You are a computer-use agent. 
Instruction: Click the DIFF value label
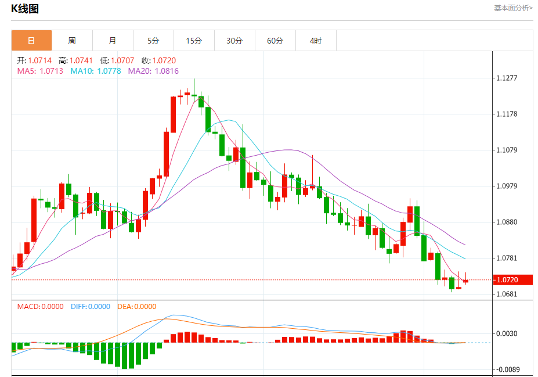coord(91,307)
